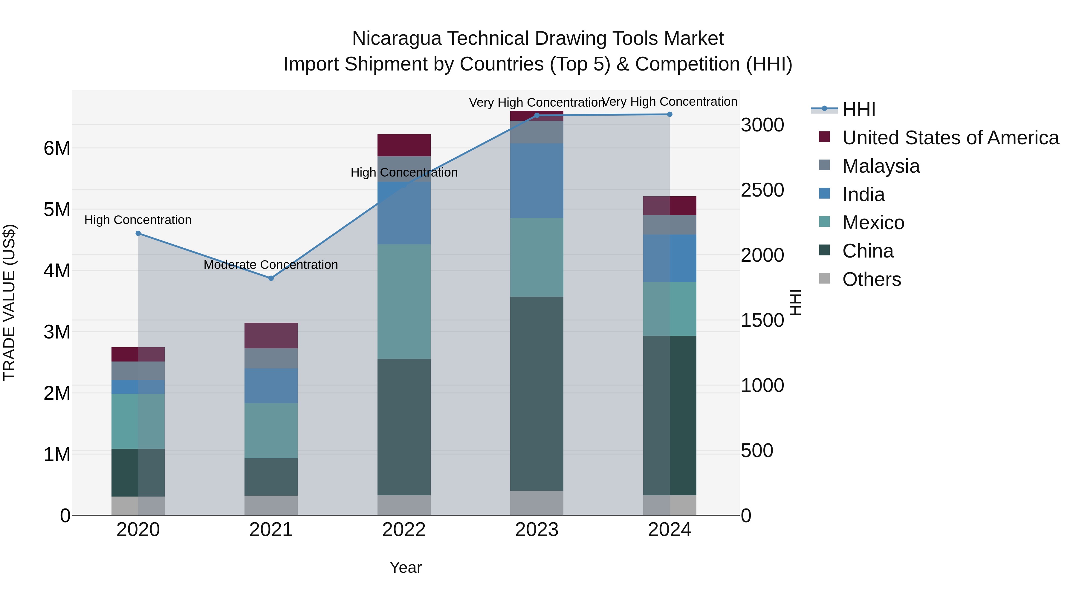Click the United States segment in 2021 bar
The height and width of the screenshot is (605, 1076).
[271, 336]
